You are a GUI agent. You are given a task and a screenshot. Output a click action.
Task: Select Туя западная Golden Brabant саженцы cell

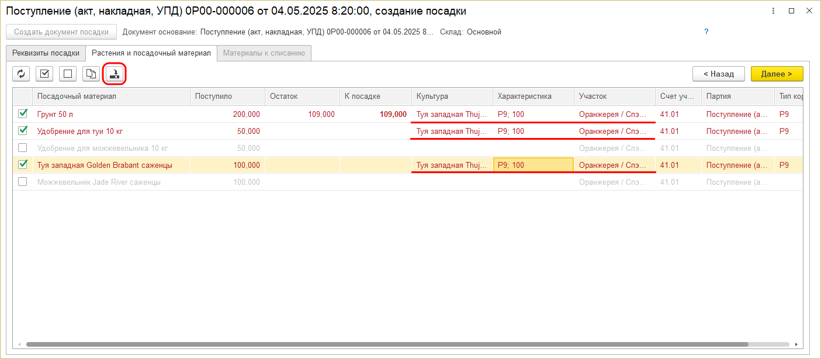[x=111, y=165]
